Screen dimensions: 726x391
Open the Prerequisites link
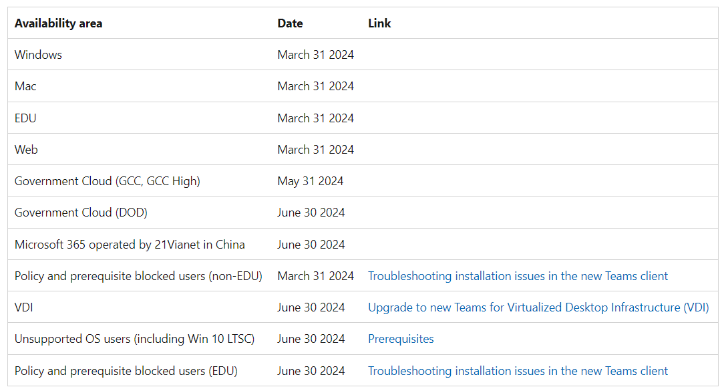[401, 339]
